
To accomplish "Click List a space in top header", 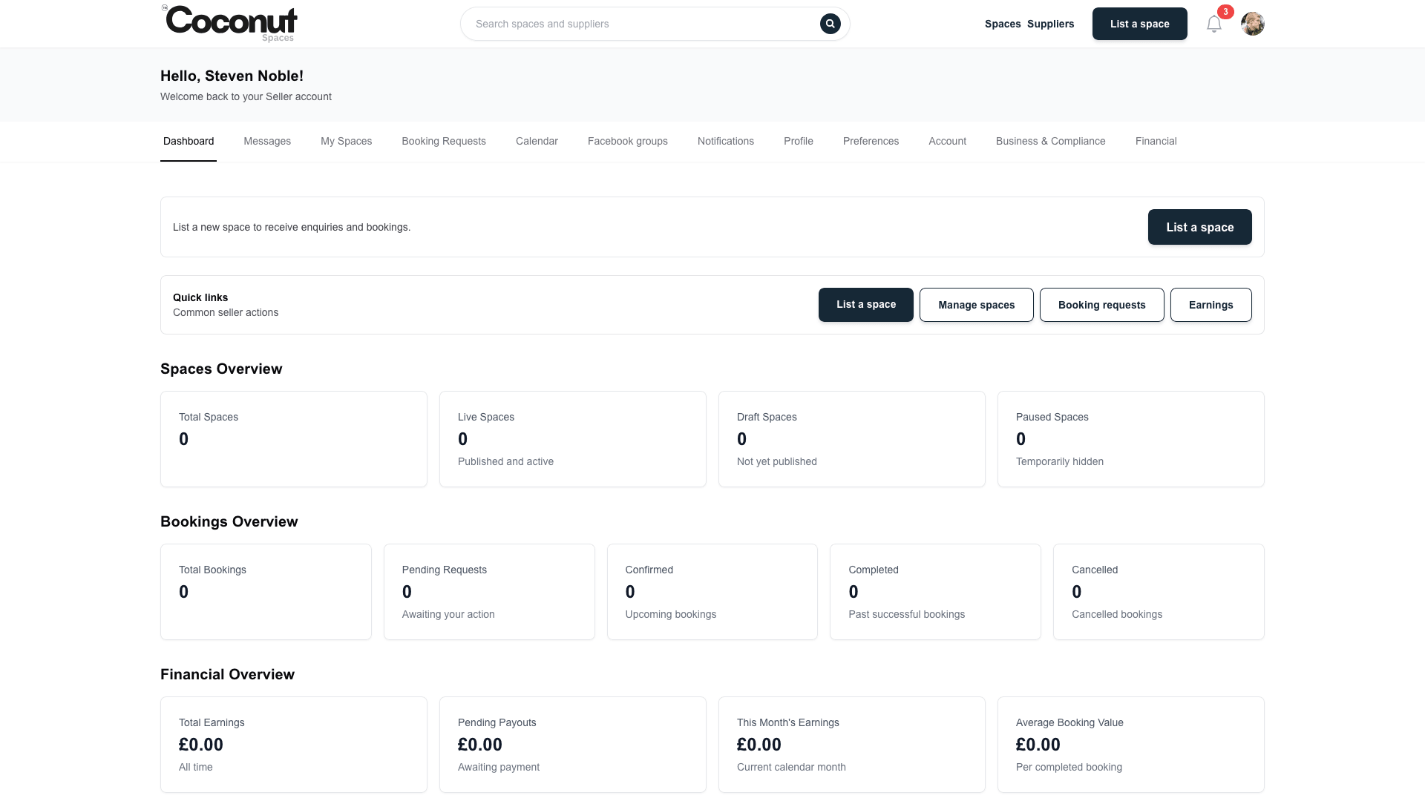I will [1139, 24].
